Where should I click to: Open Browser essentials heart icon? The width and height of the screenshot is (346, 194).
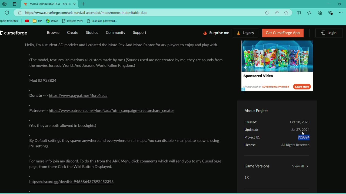tap(330, 13)
